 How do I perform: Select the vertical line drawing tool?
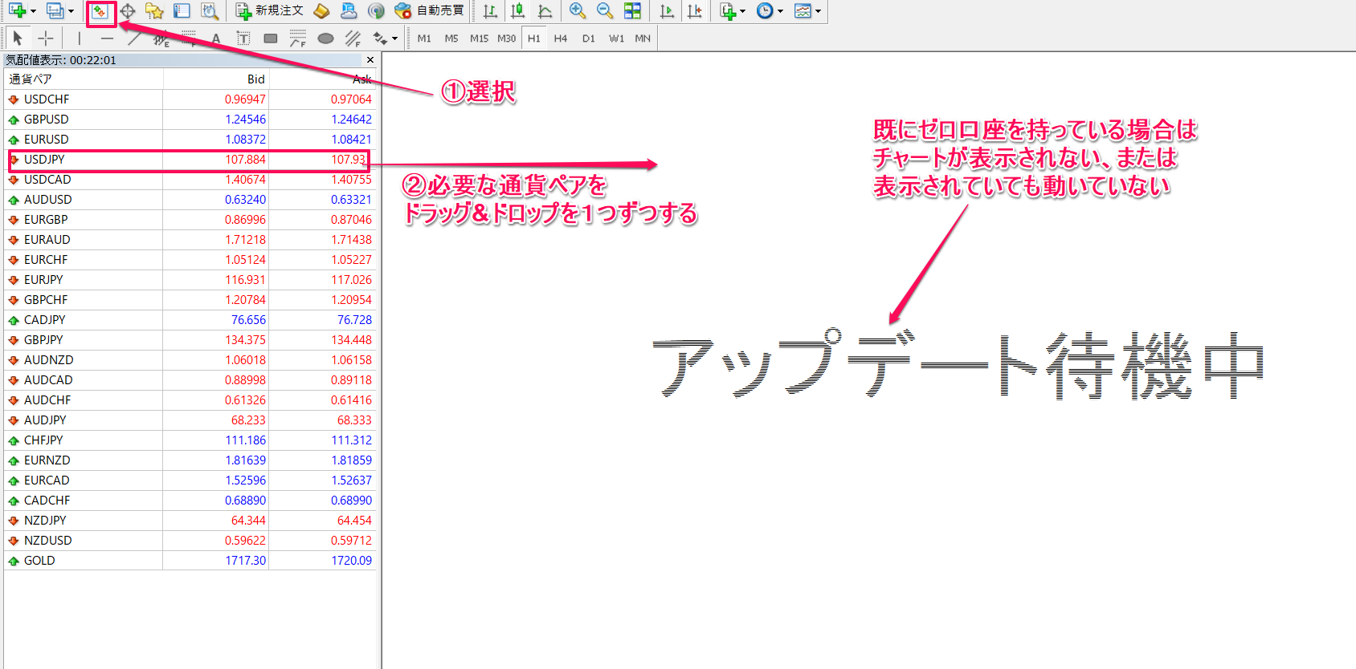(79, 38)
